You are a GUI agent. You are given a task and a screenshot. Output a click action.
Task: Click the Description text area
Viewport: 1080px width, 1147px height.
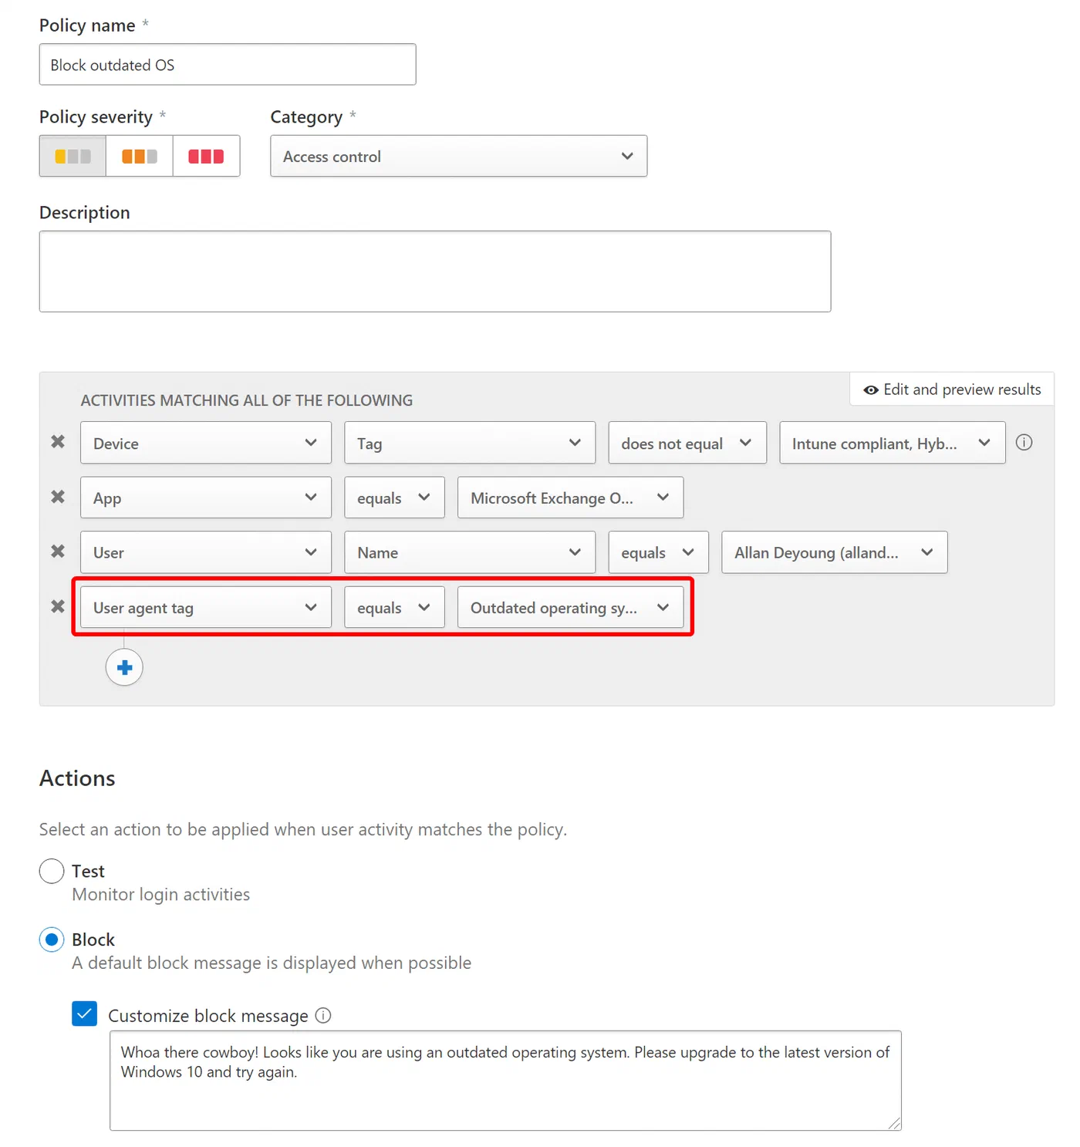(435, 272)
